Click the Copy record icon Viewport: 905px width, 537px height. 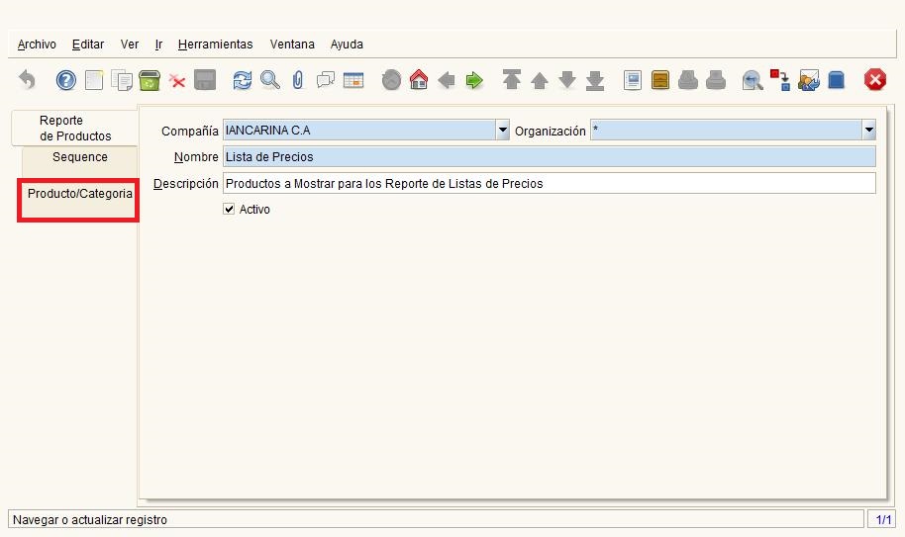click(122, 80)
